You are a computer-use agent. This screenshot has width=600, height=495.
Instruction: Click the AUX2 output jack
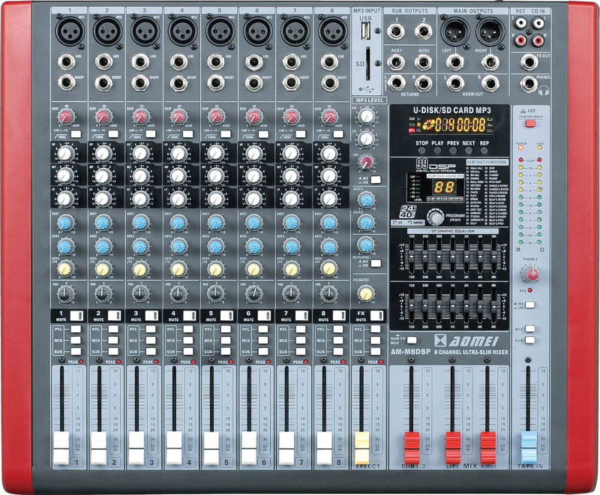(424, 63)
